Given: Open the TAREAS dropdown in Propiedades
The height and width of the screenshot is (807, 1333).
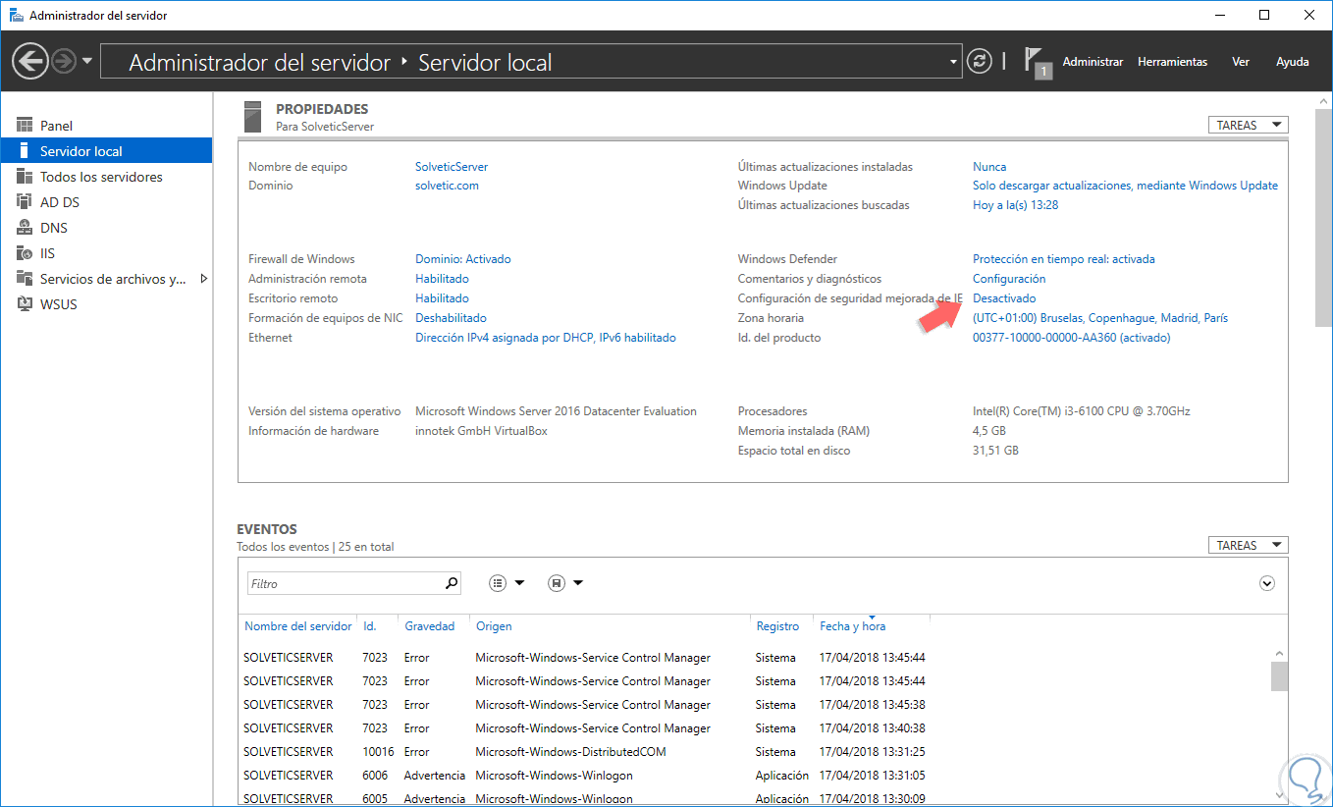Looking at the screenshot, I should (x=1248, y=124).
